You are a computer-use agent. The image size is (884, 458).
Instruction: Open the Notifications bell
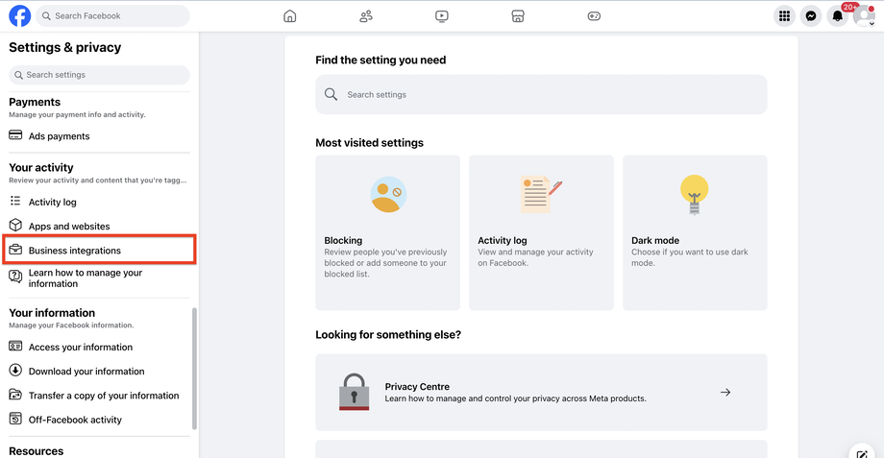tap(838, 16)
